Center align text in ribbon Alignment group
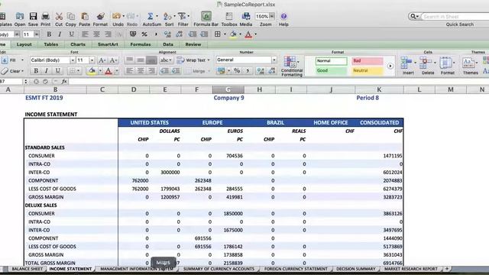This screenshot has width=489, height=275. [141, 71]
